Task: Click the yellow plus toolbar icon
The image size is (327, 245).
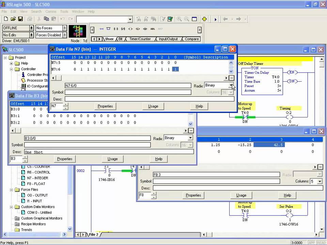Action: point(204,19)
